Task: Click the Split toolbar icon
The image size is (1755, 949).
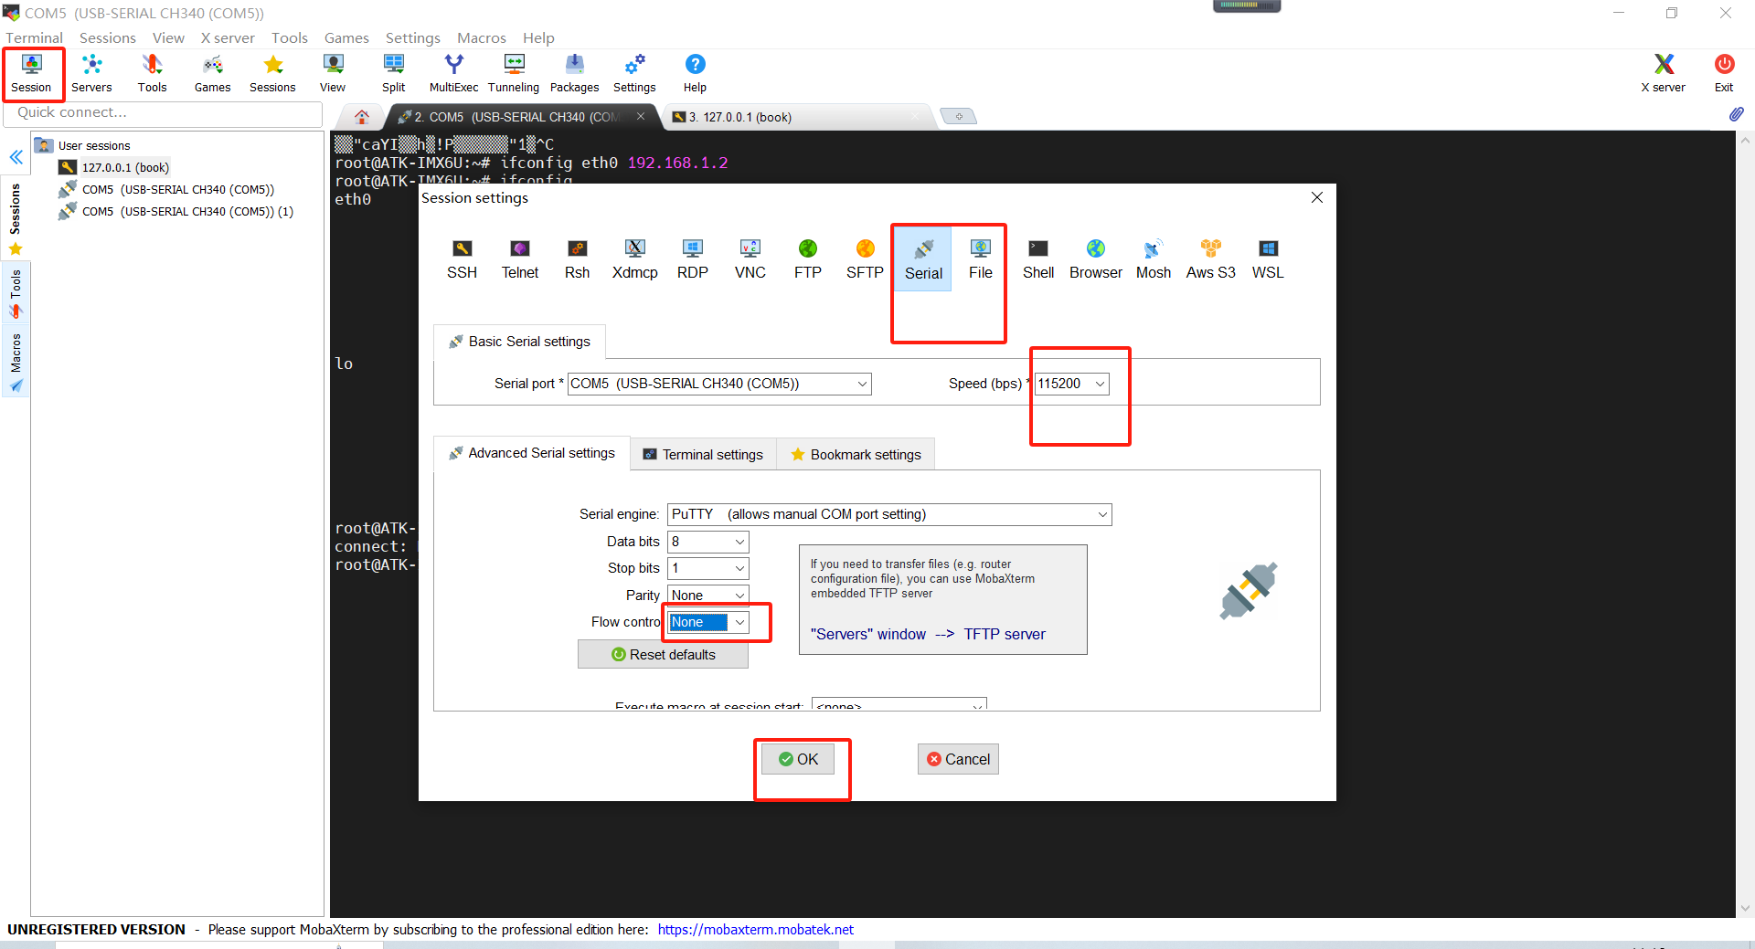Action: click(393, 73)
